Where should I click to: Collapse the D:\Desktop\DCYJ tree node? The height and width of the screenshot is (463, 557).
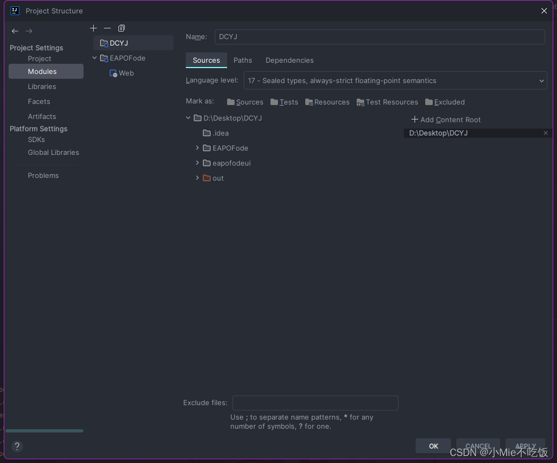(189, 118)
